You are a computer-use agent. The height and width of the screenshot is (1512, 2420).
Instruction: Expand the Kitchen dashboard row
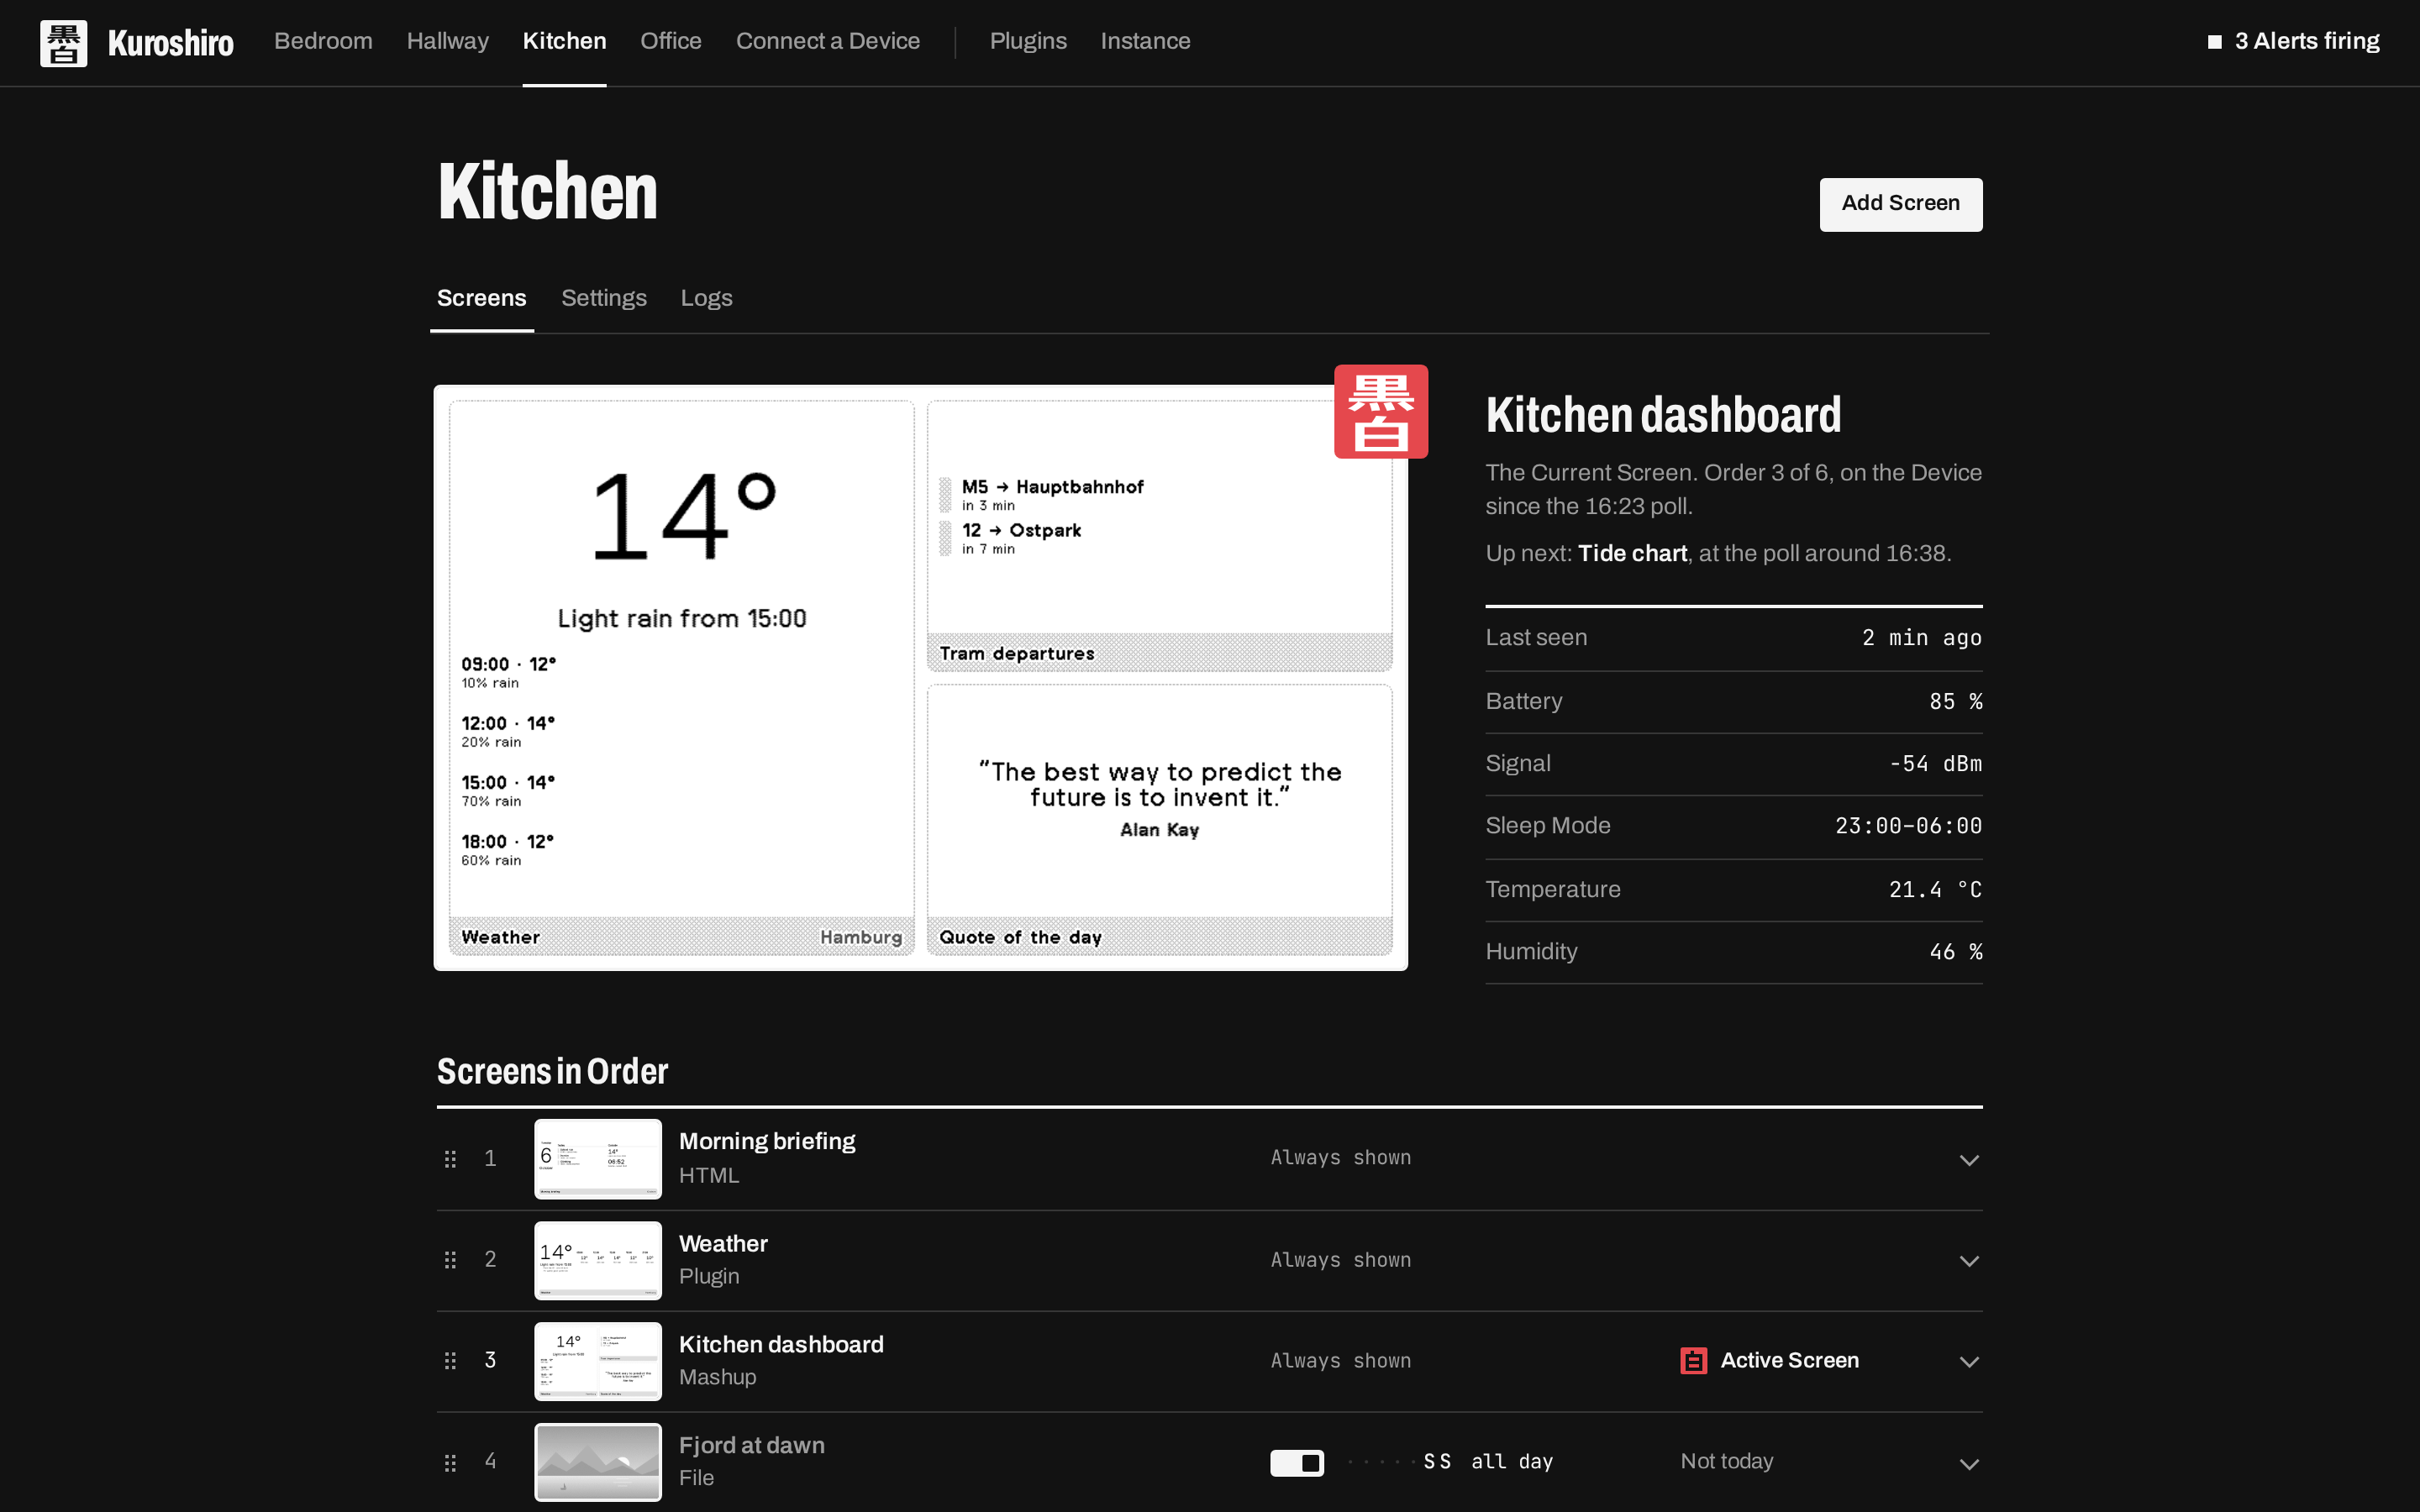[x=1968, y=1362]
